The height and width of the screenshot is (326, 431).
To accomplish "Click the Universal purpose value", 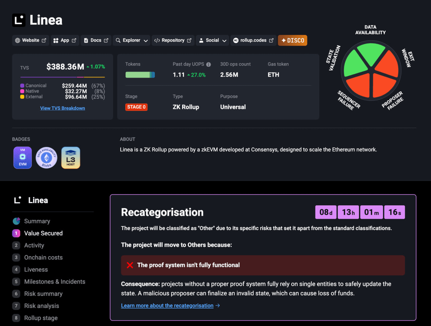I will coord(233,107).
